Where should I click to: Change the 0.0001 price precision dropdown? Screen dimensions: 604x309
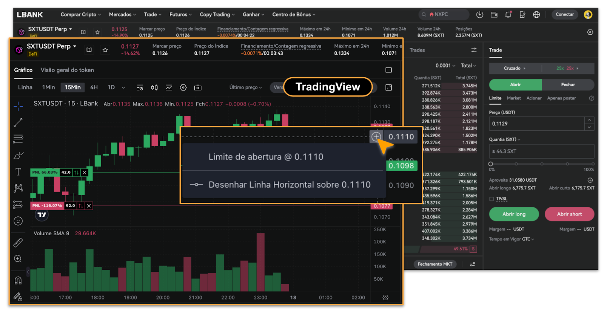pyautogui.click(x=445, y=66)
